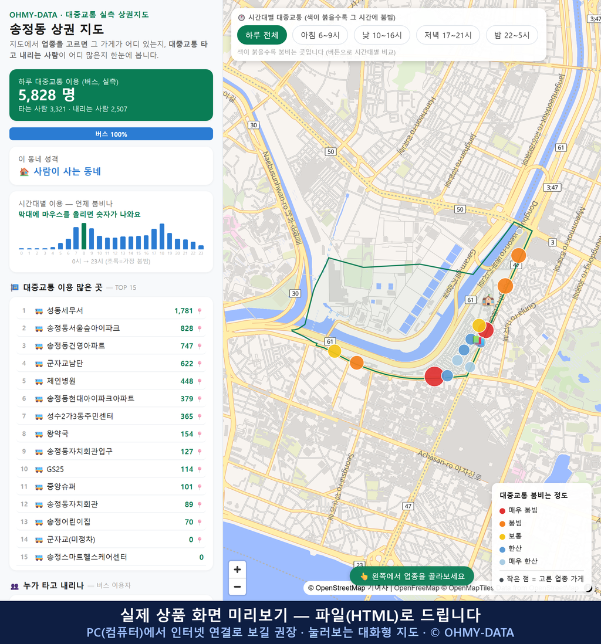Click the pin icon for 송정동현대아이파크아파트
Viewport: 601px width, 644px height.
[200, 399]
